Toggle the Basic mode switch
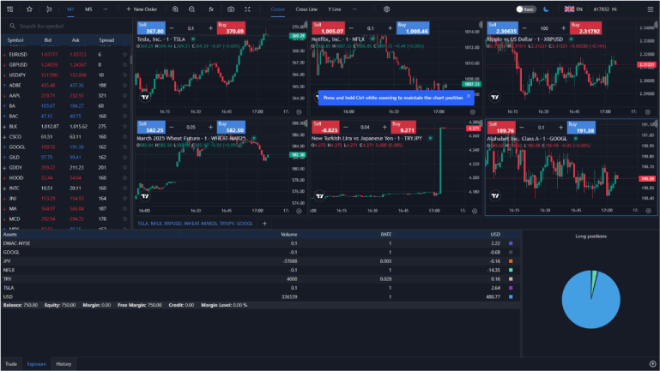 (526, 9)
